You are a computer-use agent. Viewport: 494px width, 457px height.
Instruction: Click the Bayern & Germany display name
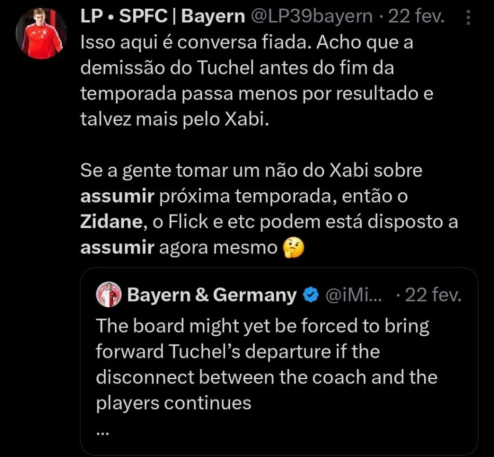click(x=211, y=294)
